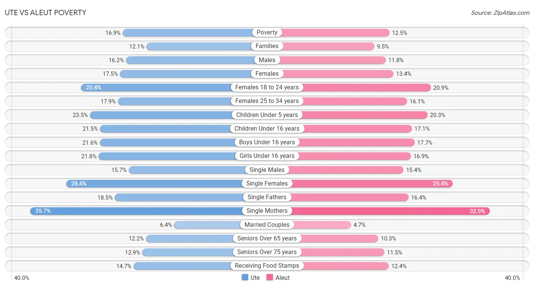Select the Seniors Over 75 years label
The width and height of the screenshot is (534, 287).
pyautogui.click(x=267, y=252)
